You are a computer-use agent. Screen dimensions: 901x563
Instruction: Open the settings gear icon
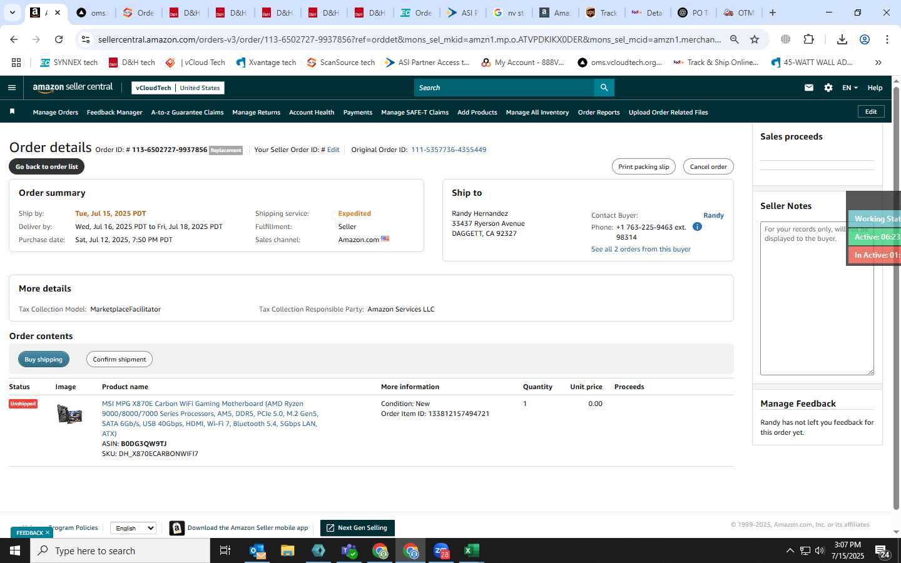click(828, 88)
